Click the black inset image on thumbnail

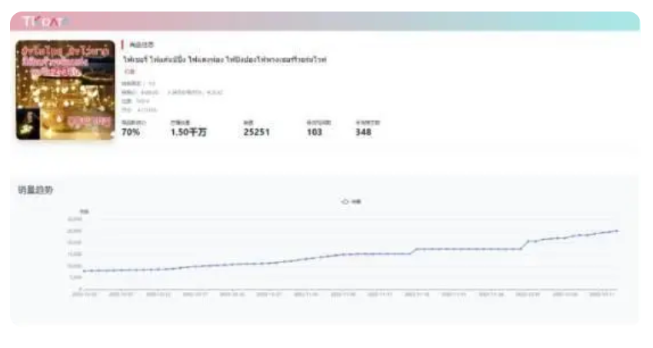coord(28,123)
